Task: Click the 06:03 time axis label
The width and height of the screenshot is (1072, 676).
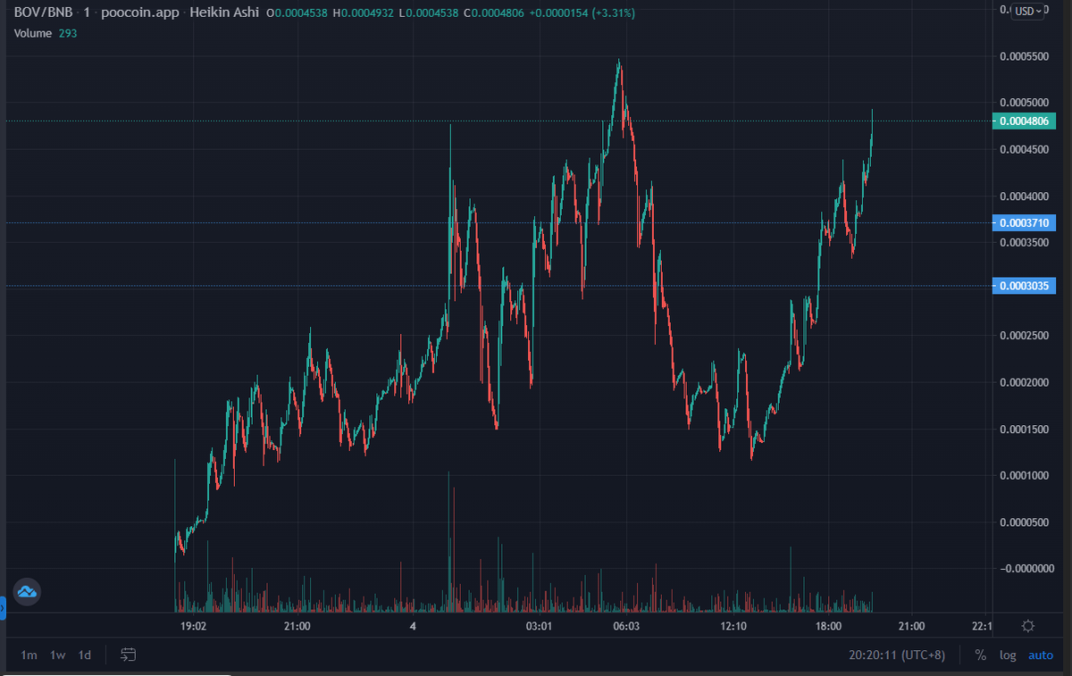Action: tap(625, 627)
